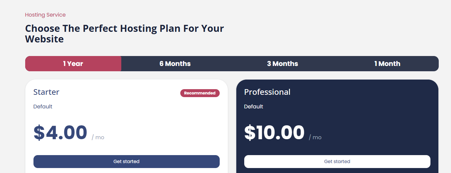Screen dimensions: 451x173
Task: Click the Recommended badge on Starter
Action: coord(200,93)
